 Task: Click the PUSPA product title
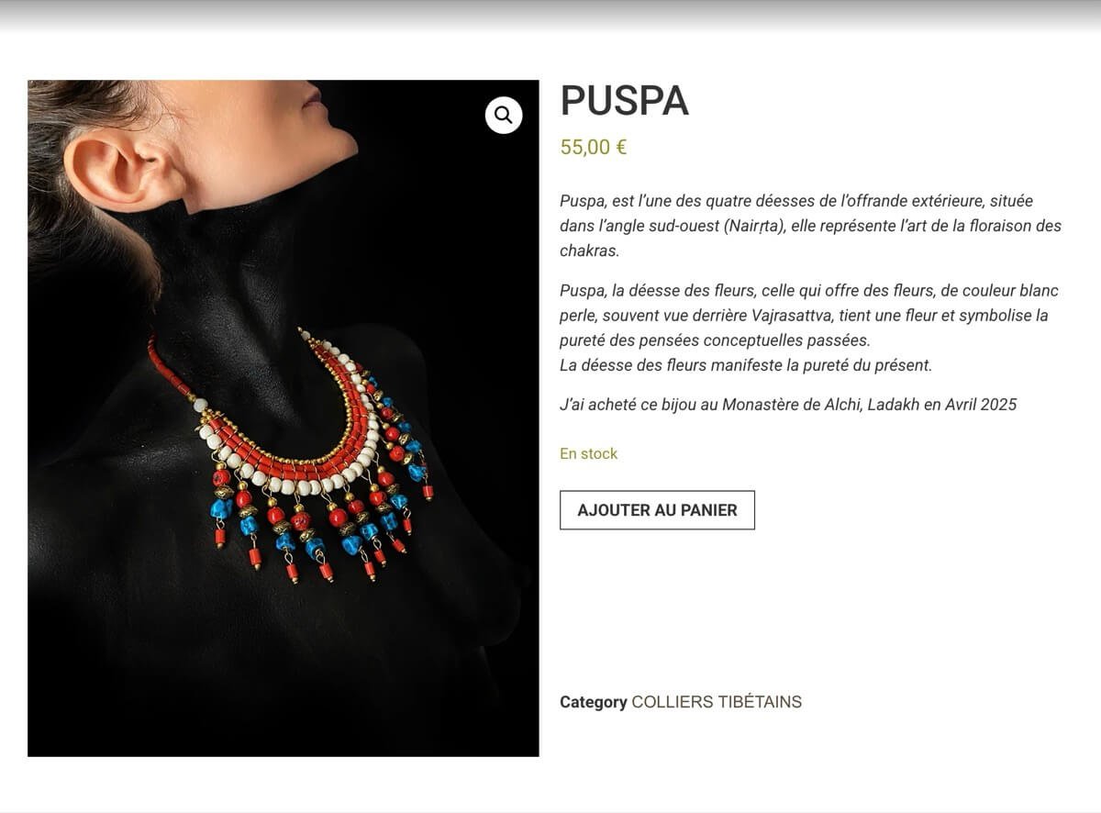624,101
